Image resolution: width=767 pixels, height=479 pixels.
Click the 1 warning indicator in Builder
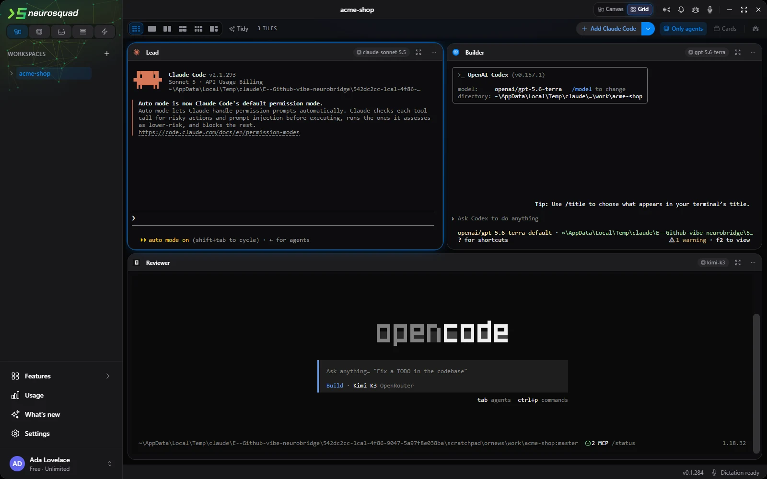pyautogui.click(x=688, y=240)
